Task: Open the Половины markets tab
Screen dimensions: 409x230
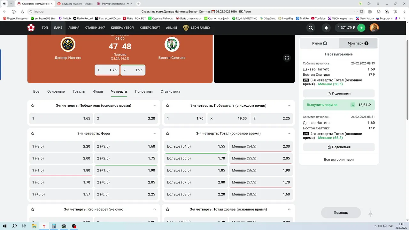Action: (144, 91)
